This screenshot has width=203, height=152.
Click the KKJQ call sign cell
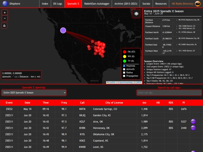[82, 116]
